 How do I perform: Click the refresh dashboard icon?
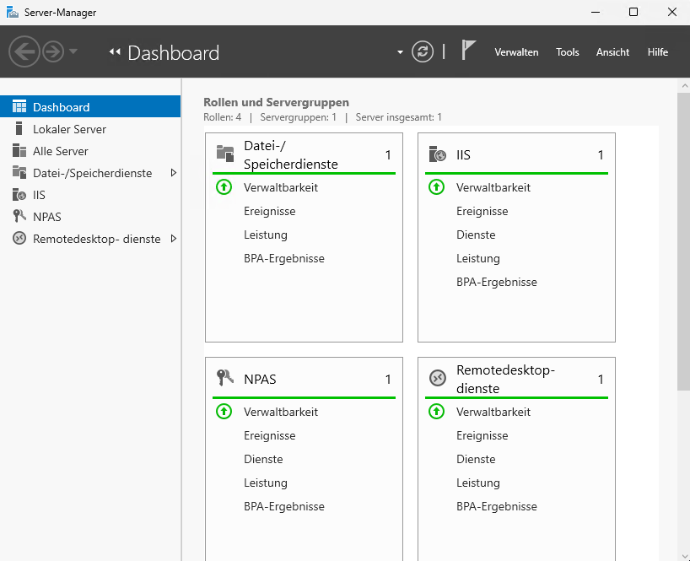[x=423, y=51]
